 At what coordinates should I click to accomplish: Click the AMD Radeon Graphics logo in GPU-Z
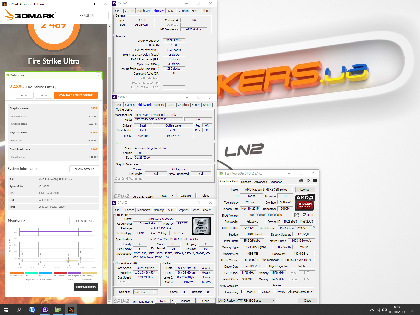(x=304, y=202)
